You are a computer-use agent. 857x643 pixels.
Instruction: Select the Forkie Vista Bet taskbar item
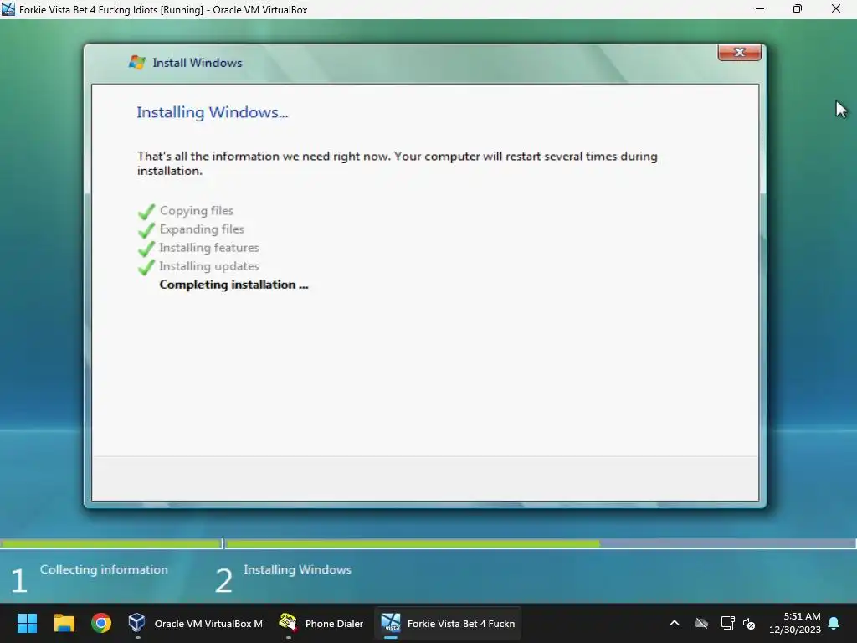click(x=448, y=623)
